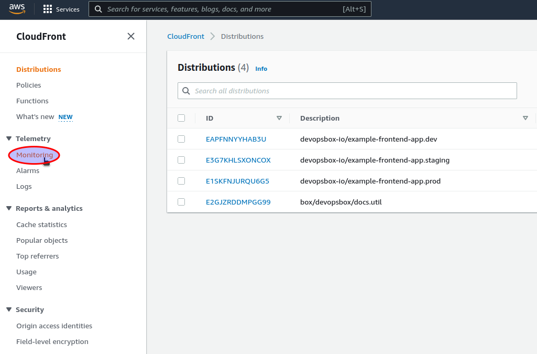Image resolution: width=537 pixels, height=354 pixels.
Task: Collapse the Security section
Action: point(9,309)
